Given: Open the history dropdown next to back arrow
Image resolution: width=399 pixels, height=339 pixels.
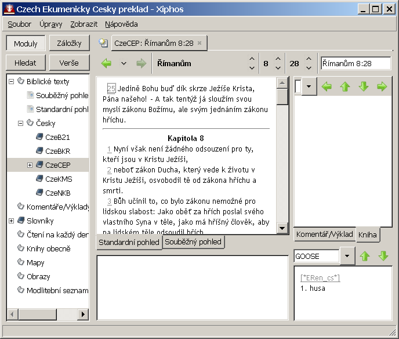Looking at the screenshot, I should click(124, 63).
